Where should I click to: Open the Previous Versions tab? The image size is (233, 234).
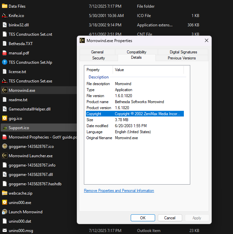point(182,58)
